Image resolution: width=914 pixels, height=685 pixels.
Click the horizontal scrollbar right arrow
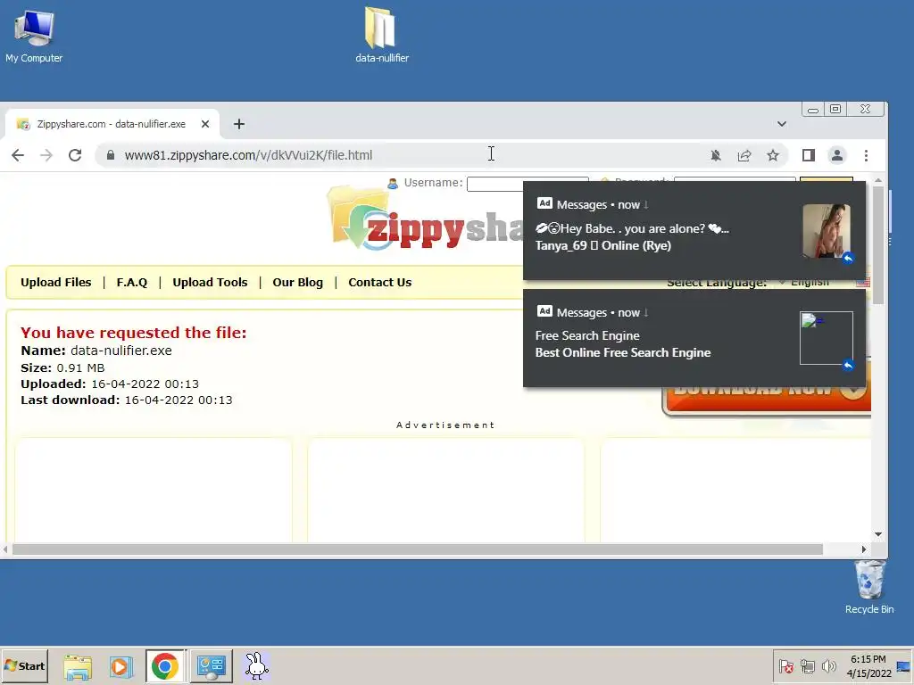pos(864,549)
